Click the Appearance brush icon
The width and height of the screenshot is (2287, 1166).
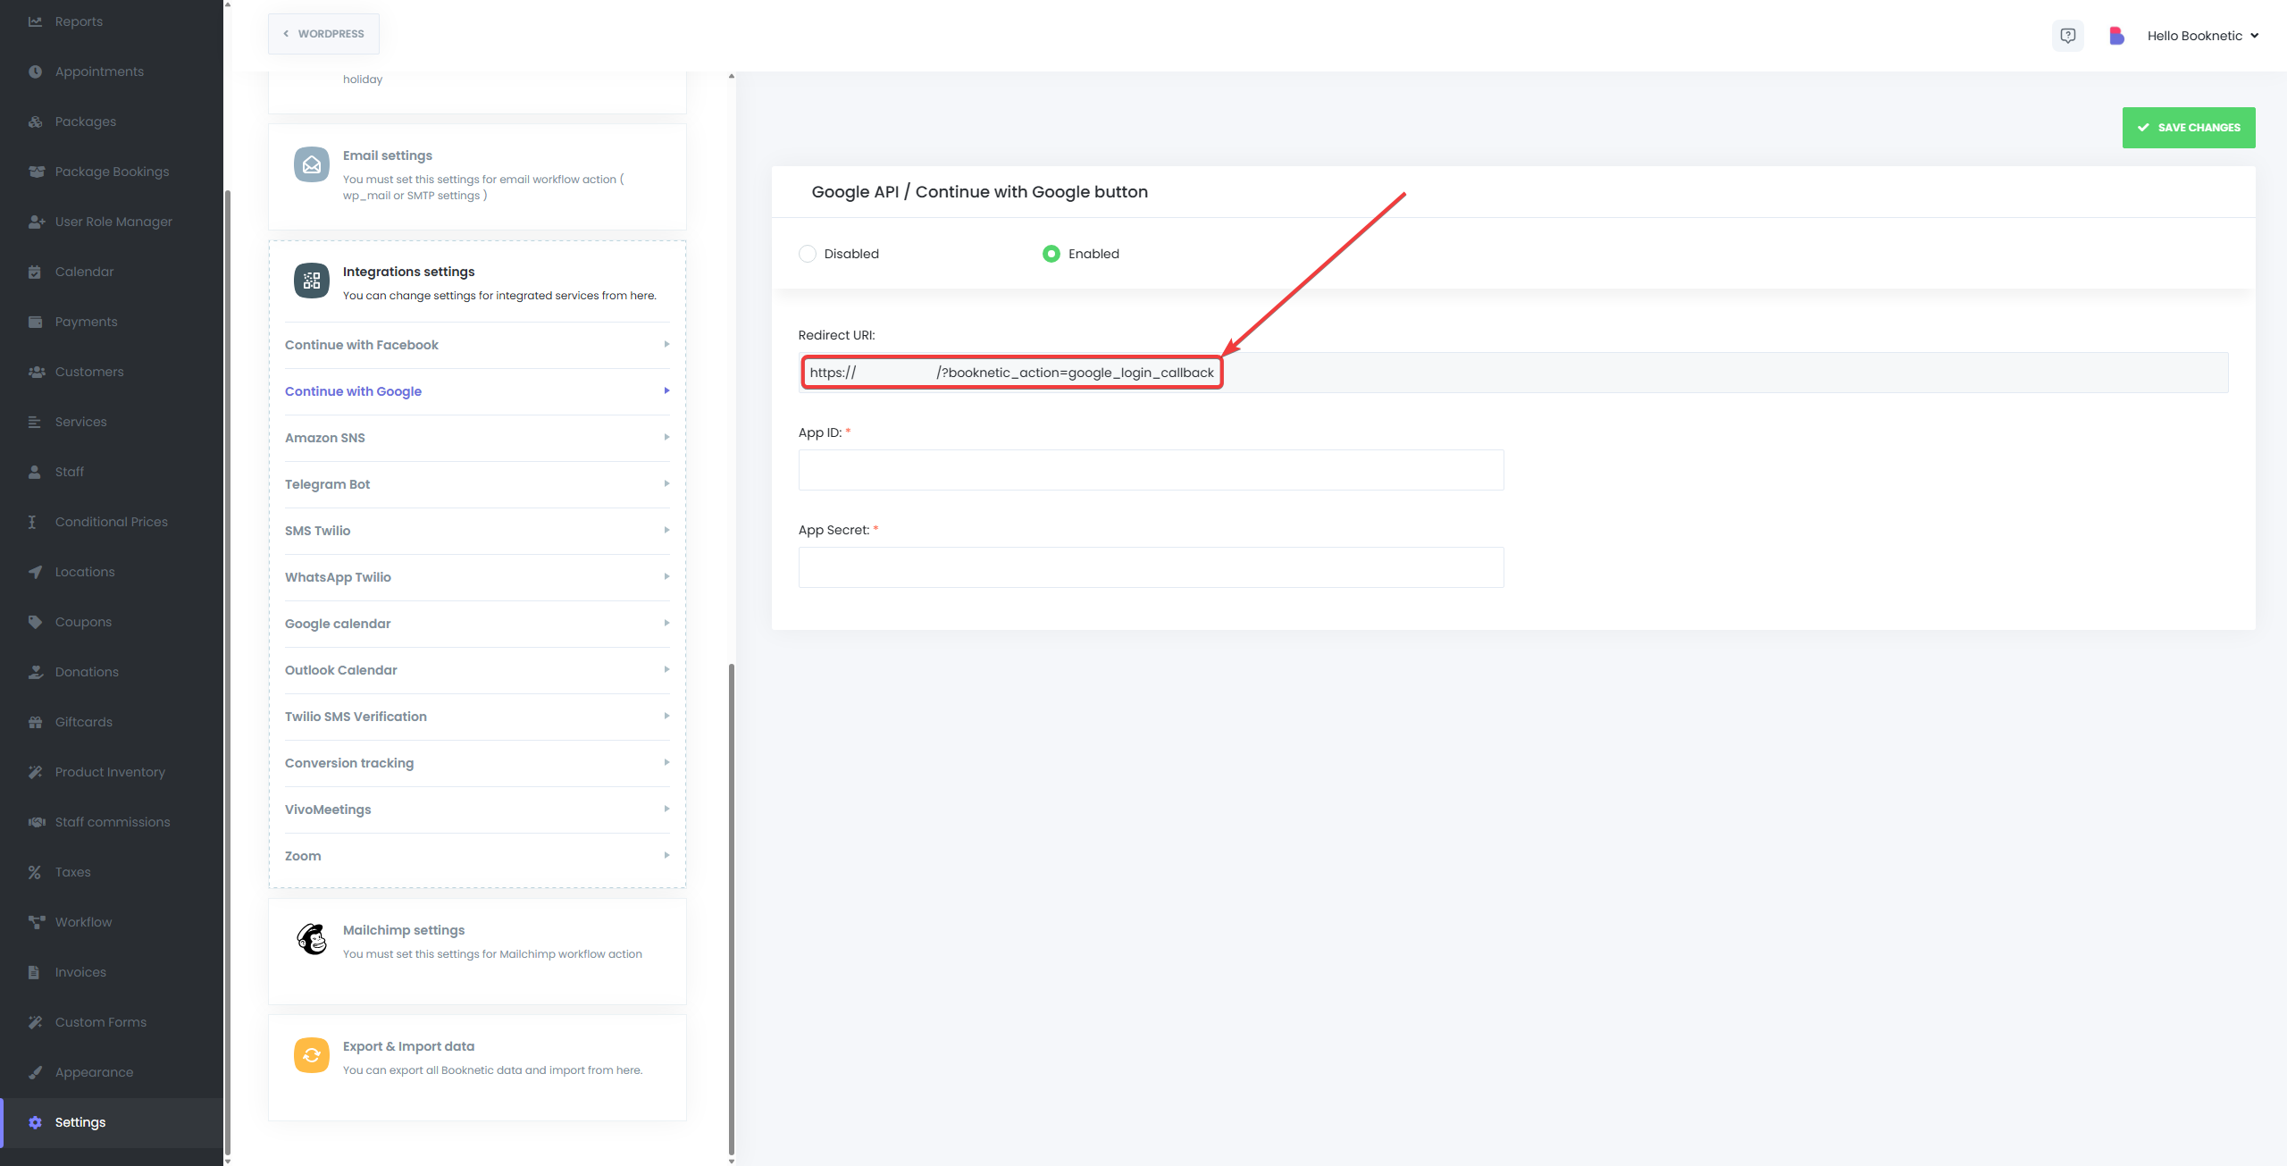(x=35, y=1072)
